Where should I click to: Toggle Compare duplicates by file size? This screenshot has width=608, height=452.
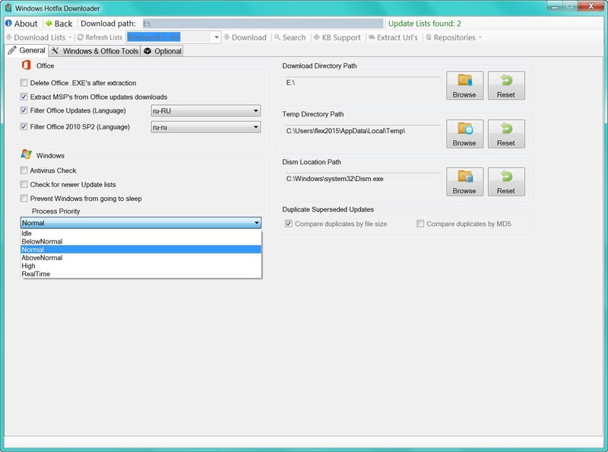289,224
